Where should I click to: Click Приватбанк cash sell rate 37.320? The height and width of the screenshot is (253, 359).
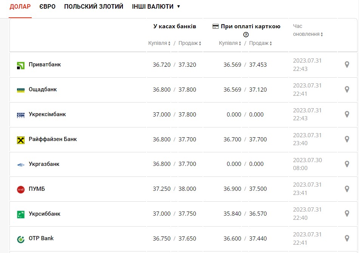(x=187, y=65)
